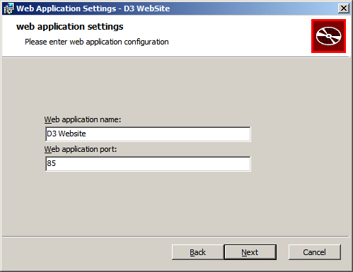353x272 pixels.
Task: Proceed by clicking the Next button
Action: coord(250,252)
